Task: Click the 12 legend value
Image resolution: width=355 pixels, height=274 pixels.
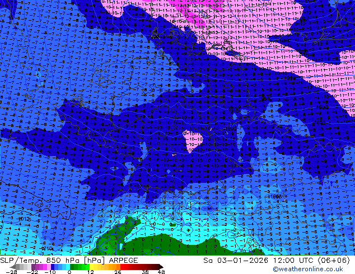Action: (91, 272)
